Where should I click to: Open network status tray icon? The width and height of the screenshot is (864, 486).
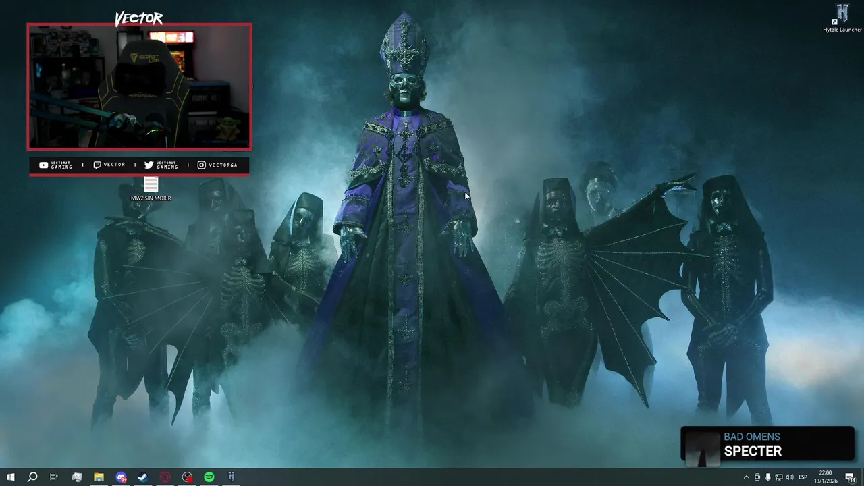coord(778,477)
